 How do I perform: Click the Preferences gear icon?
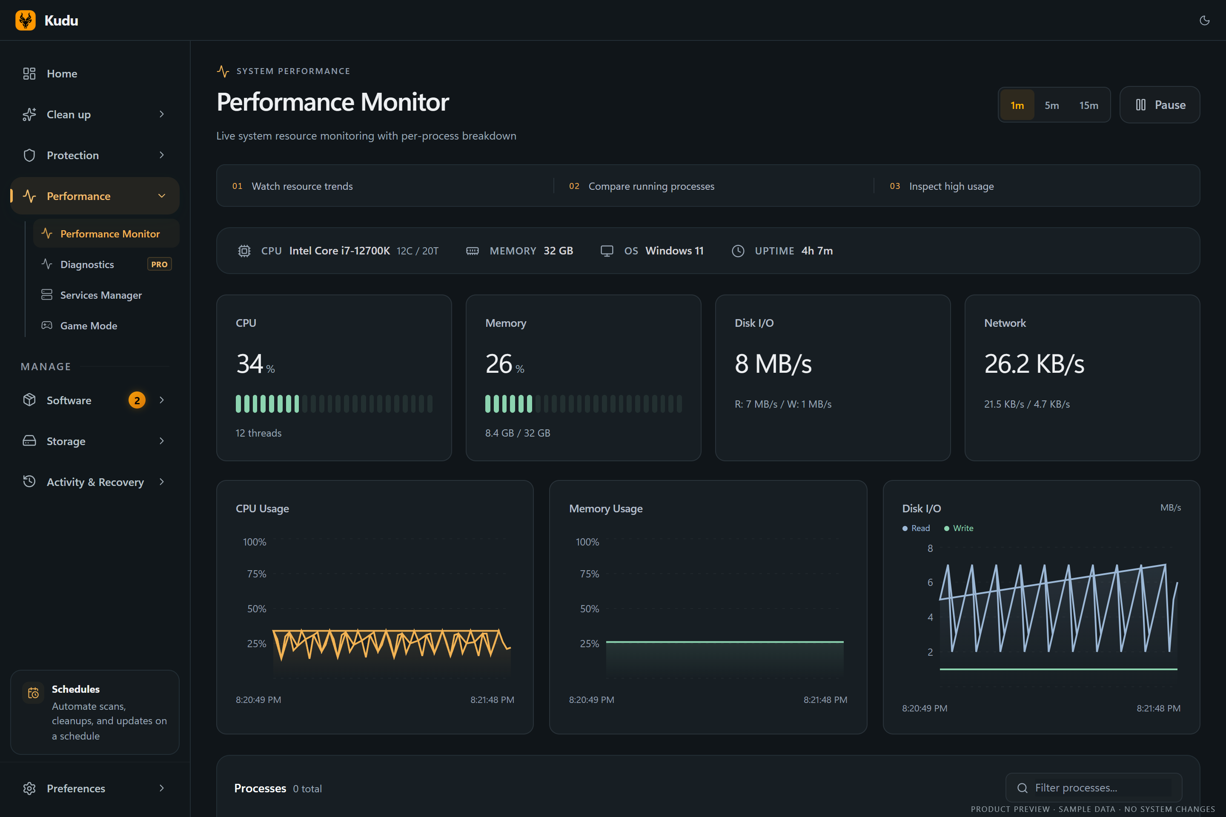pyautogui.click(x=29, y=788)
